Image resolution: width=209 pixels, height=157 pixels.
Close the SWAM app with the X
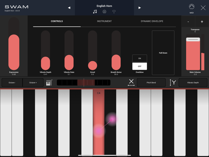(203, 8)
